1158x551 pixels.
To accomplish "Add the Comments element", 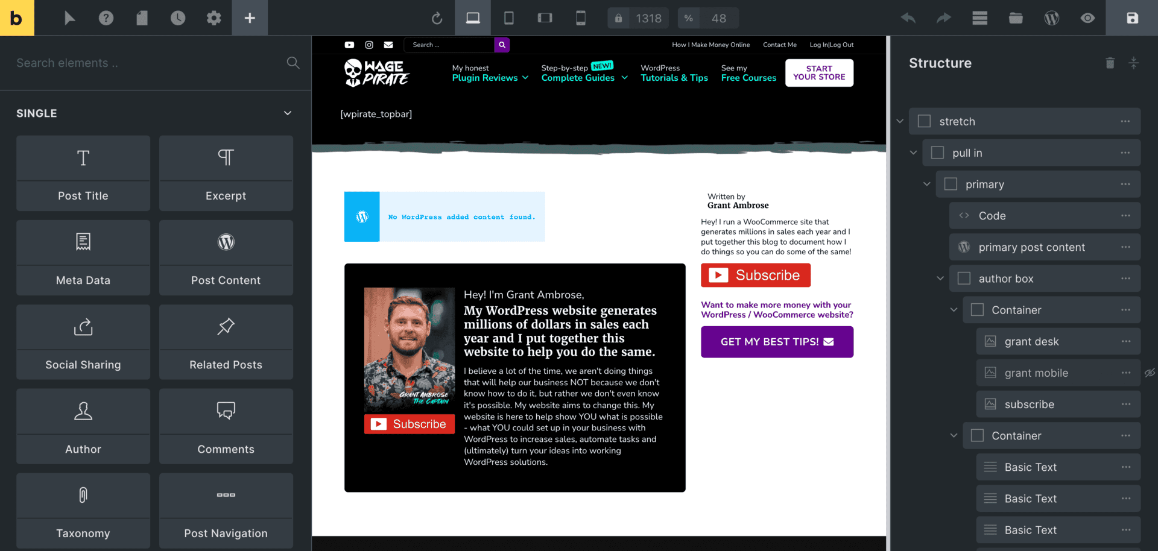I will (226, 426).
